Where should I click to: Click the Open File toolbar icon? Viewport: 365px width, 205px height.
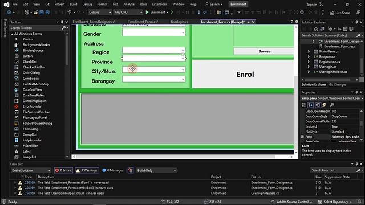click(35, 13)
